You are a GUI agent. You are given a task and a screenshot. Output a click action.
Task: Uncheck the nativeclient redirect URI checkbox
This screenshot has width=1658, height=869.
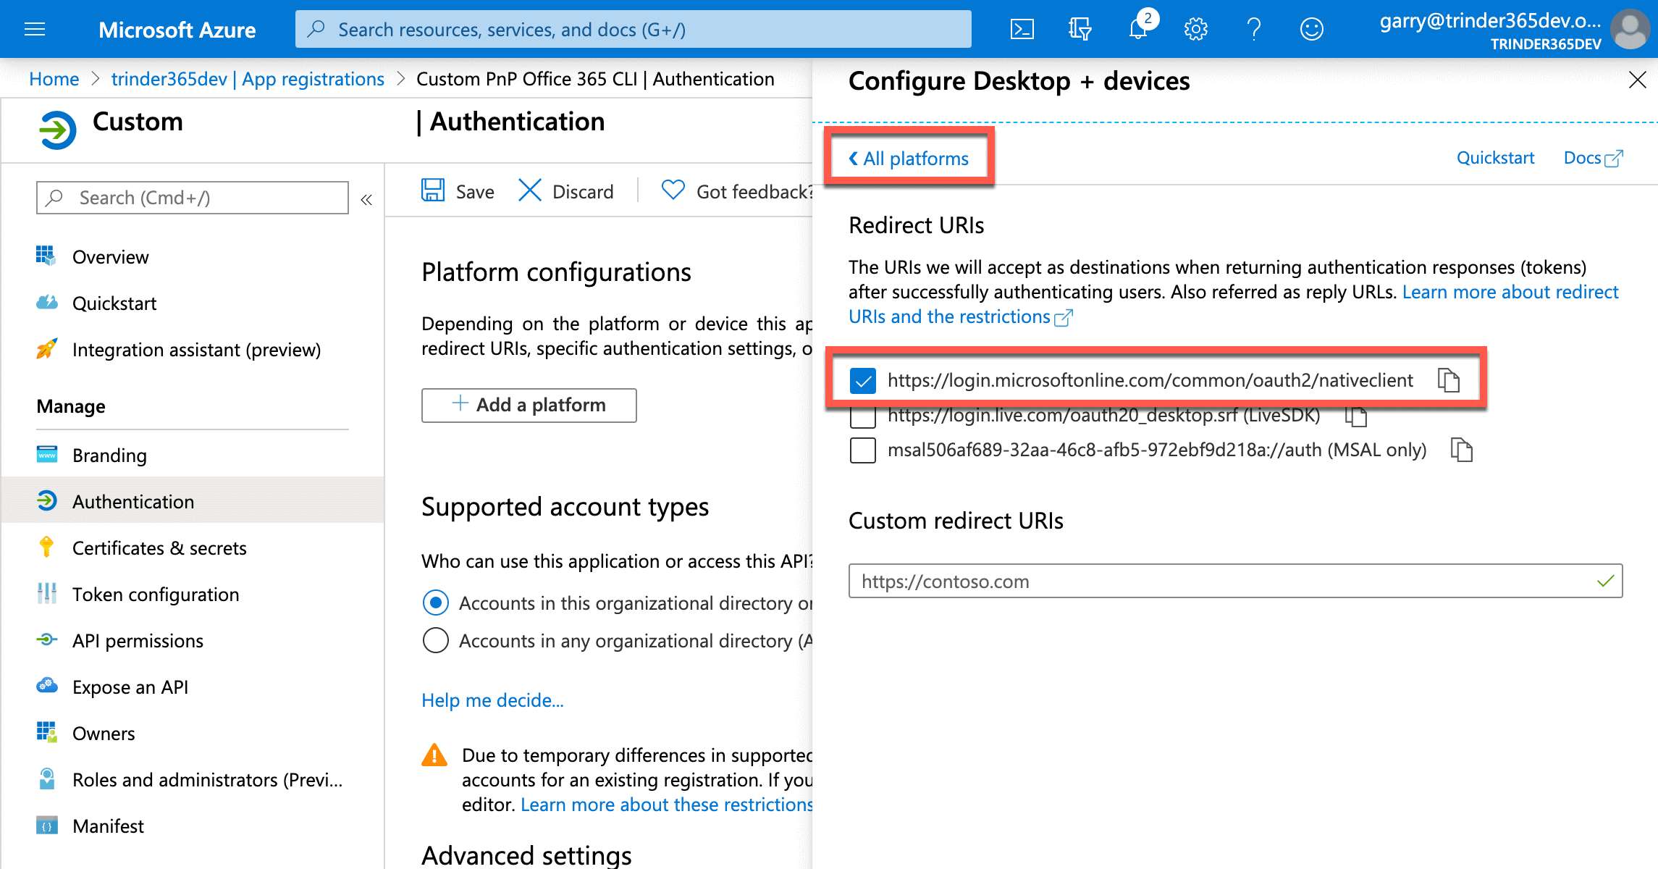(862, 380)
